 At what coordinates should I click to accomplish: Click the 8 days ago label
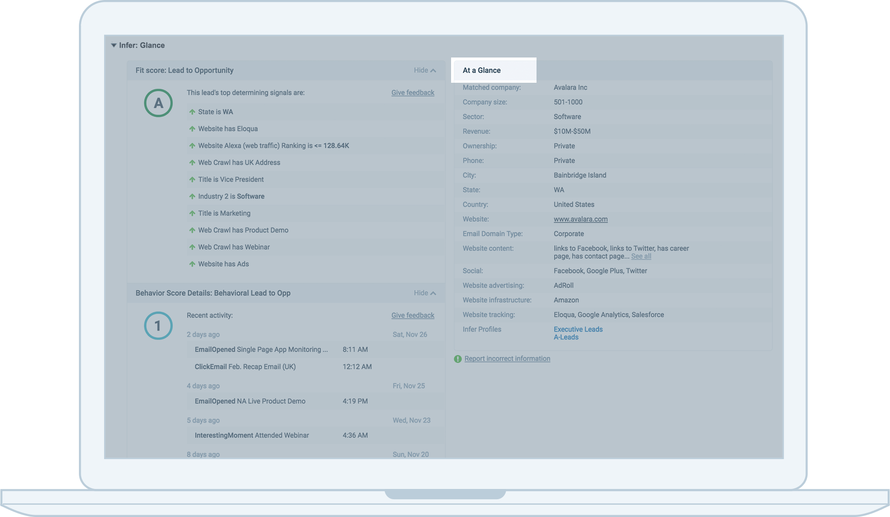click(203, 454)
